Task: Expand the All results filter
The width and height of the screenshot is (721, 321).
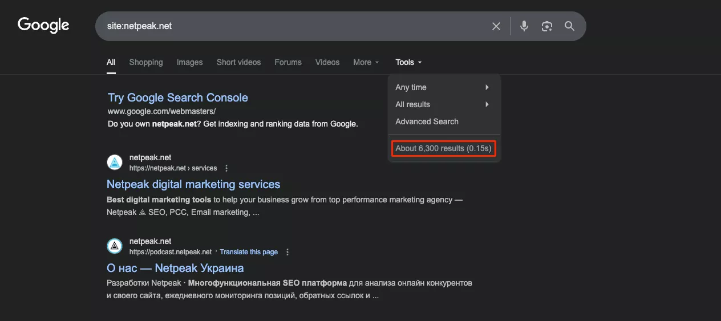Action: point(443,104)
